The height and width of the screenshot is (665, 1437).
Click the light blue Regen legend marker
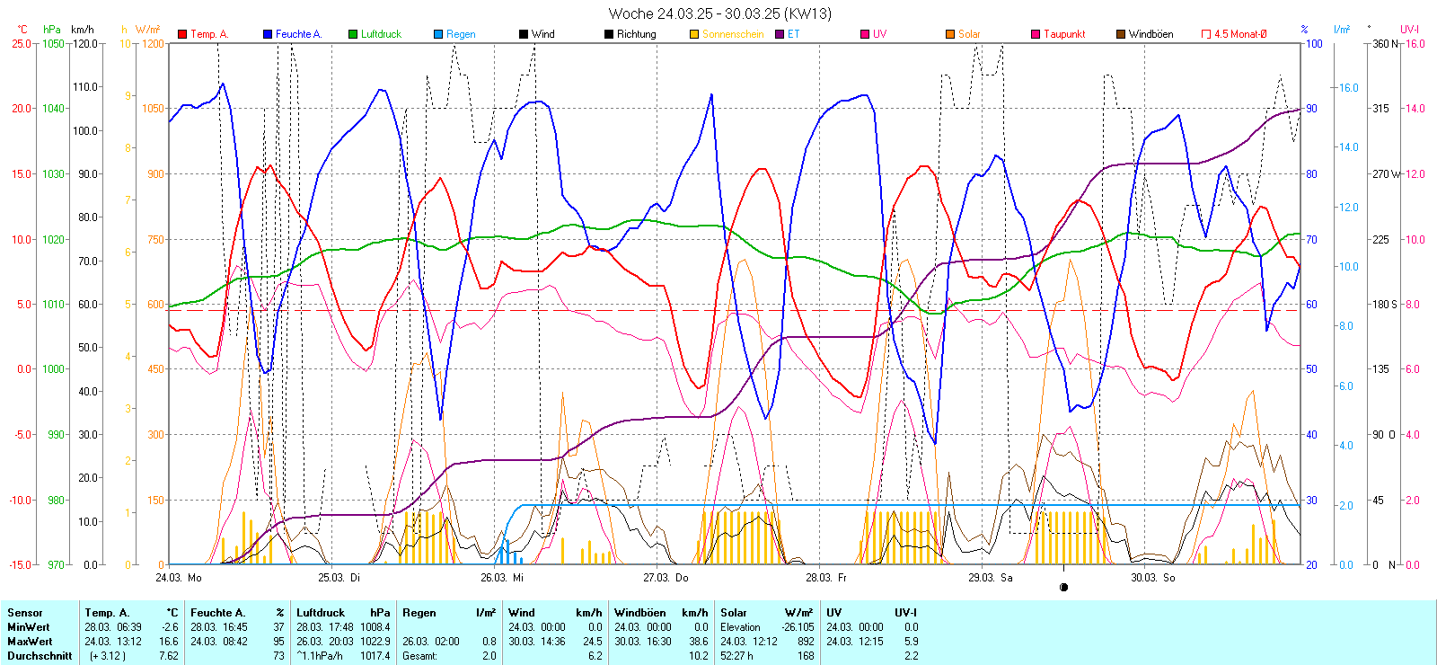(x=438, y=34)
